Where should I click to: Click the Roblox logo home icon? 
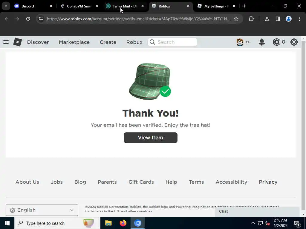[17, 42]
